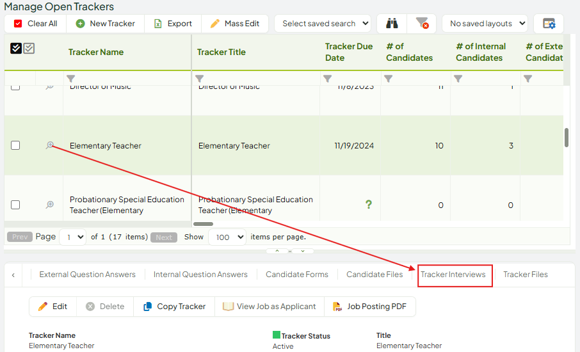
Task: Click the Prev page button
Action: tap(20, 237)
